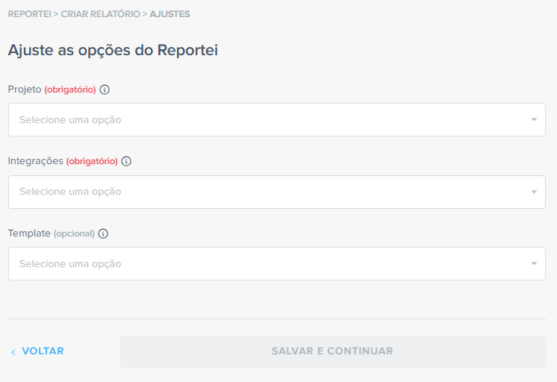
Task: Click the info icon beside Integrações
Action: point(126,161)
